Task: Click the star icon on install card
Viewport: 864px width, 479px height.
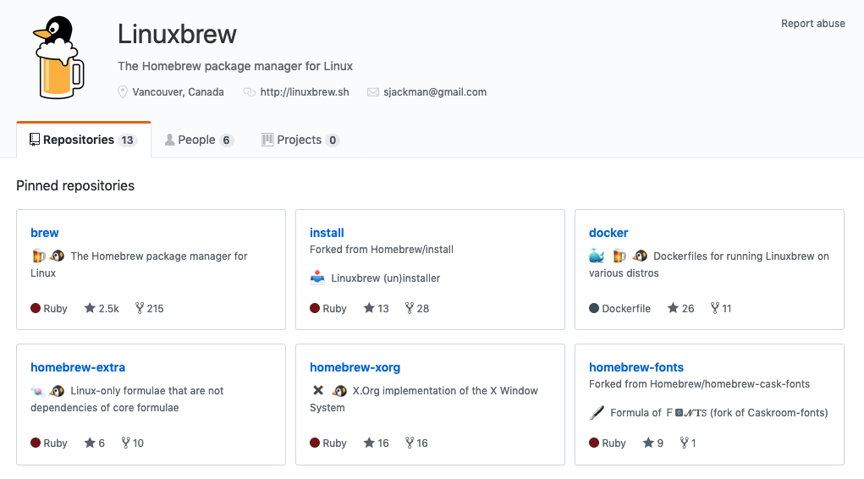Action: [x=369, y=307]
